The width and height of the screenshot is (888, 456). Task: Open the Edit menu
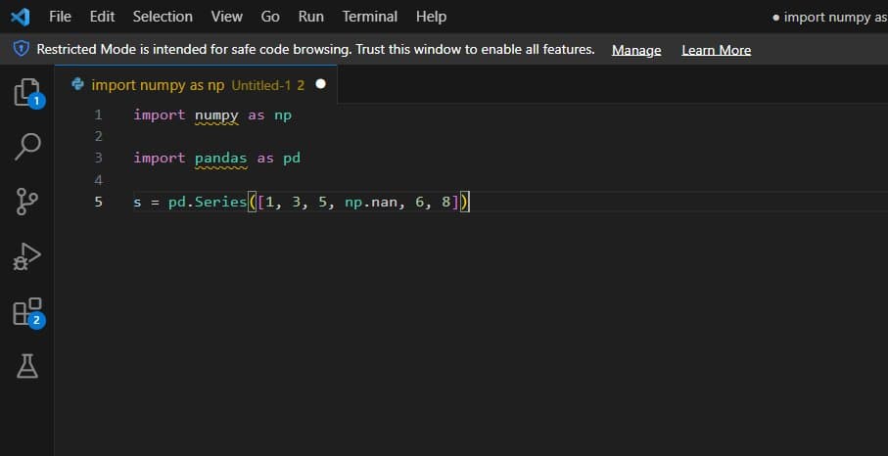coord(102,17)
